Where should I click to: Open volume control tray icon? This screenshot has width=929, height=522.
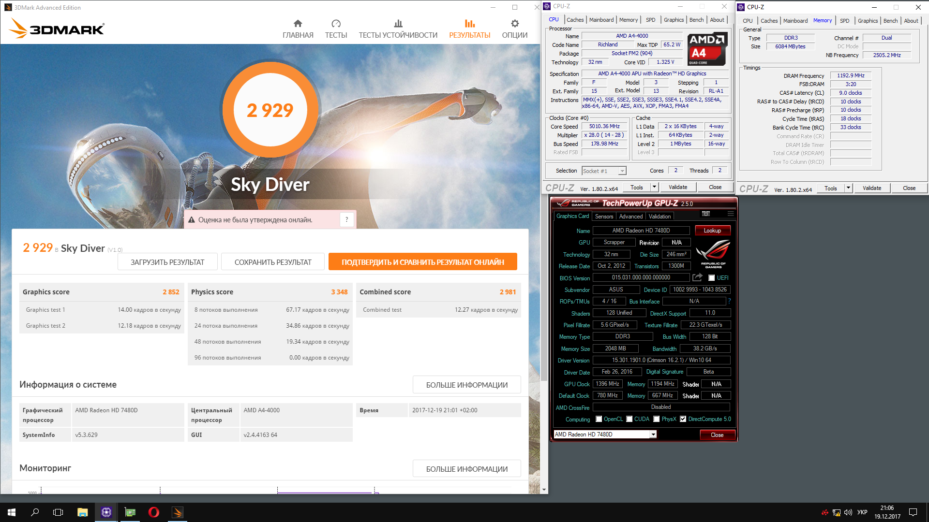[x=848, y=512]
